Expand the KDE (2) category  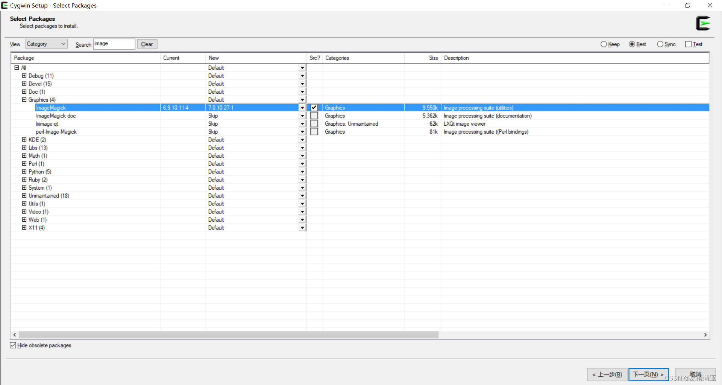point(24,140)
